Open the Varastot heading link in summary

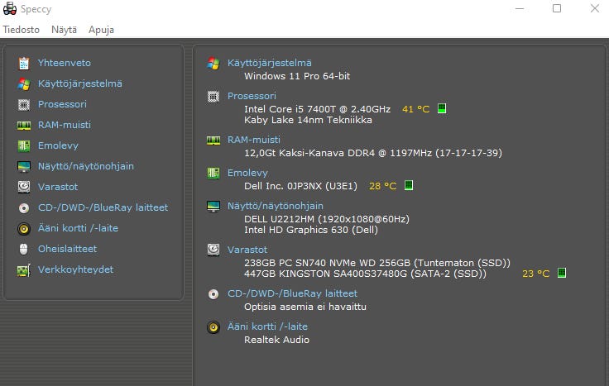[247, 249]
